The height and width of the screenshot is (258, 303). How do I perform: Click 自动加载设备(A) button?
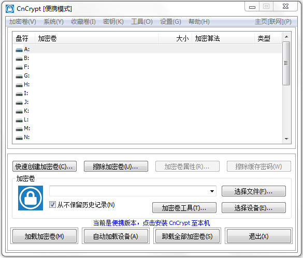click(116, 236)
